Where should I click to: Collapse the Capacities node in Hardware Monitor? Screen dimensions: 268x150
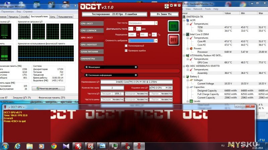coord(188,87)
